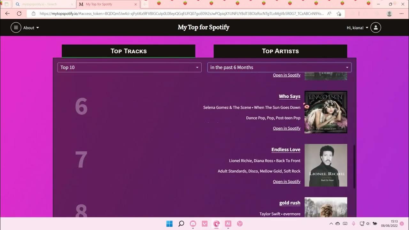Open the Endless Love track title link

coord(286,149)
